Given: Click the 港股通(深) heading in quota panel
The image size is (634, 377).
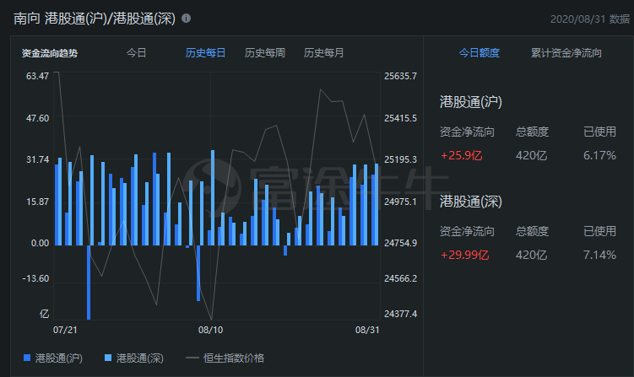Looking at the screenshot, I should coord(471,202).
